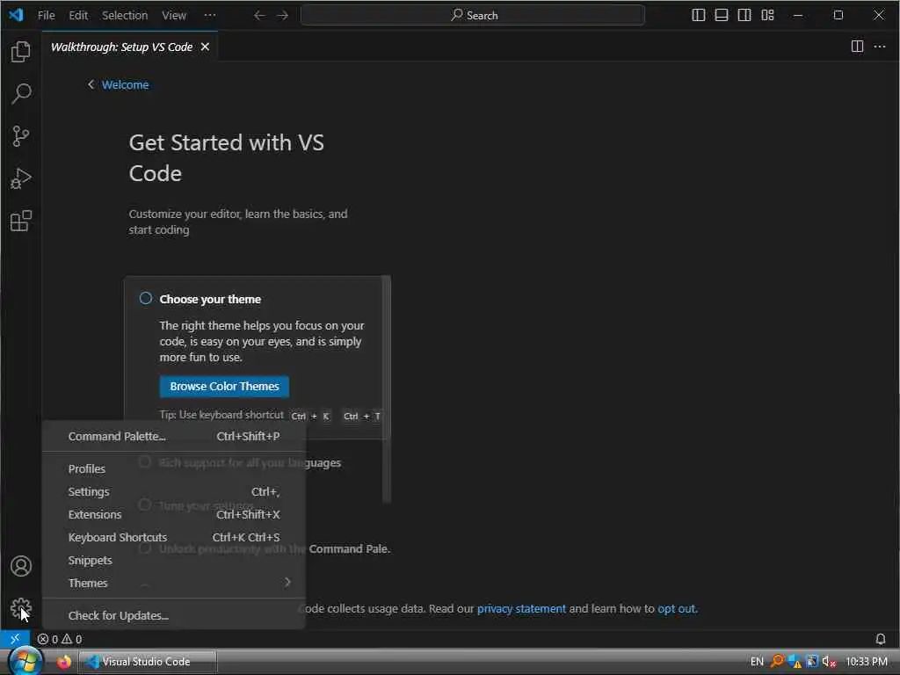900x675 pixels.
Task: Mark Choose your theme step circle
Action: 146,299
